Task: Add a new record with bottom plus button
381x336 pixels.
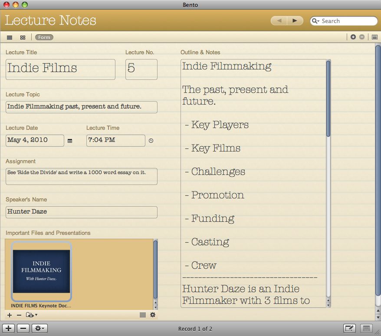Action: coord(9,329)
